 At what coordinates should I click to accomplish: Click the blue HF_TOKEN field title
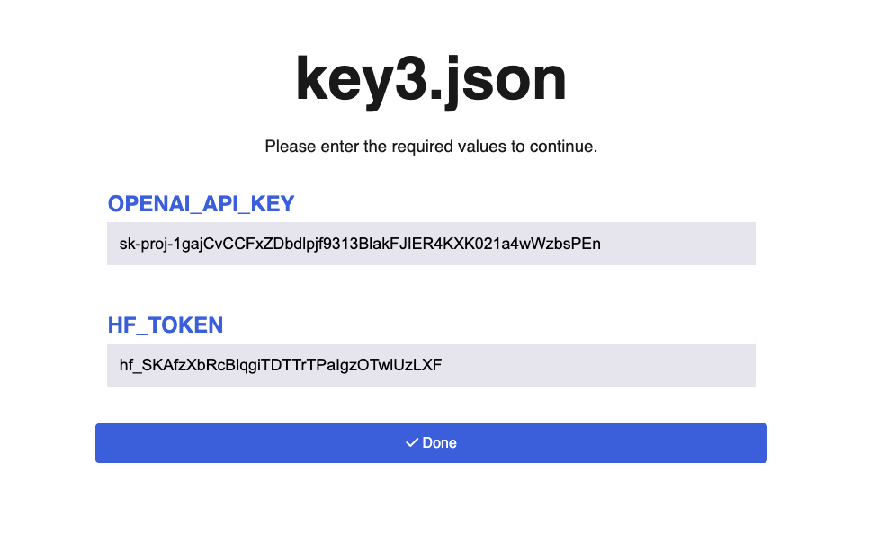pos(165,325)
